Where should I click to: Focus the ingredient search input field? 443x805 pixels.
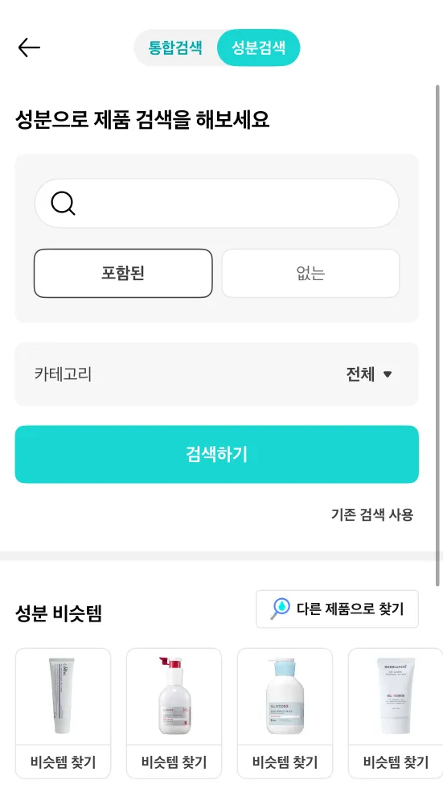click(216, 204)
